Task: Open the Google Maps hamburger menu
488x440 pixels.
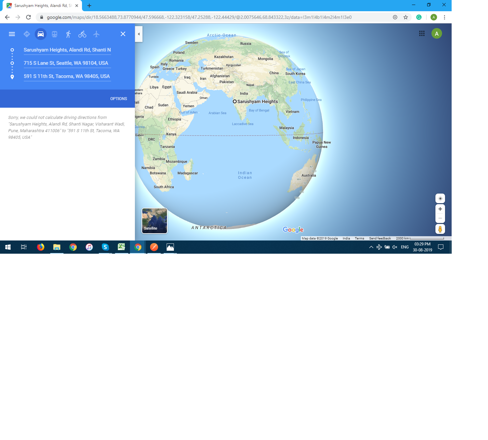Action: tap(12, 34)
